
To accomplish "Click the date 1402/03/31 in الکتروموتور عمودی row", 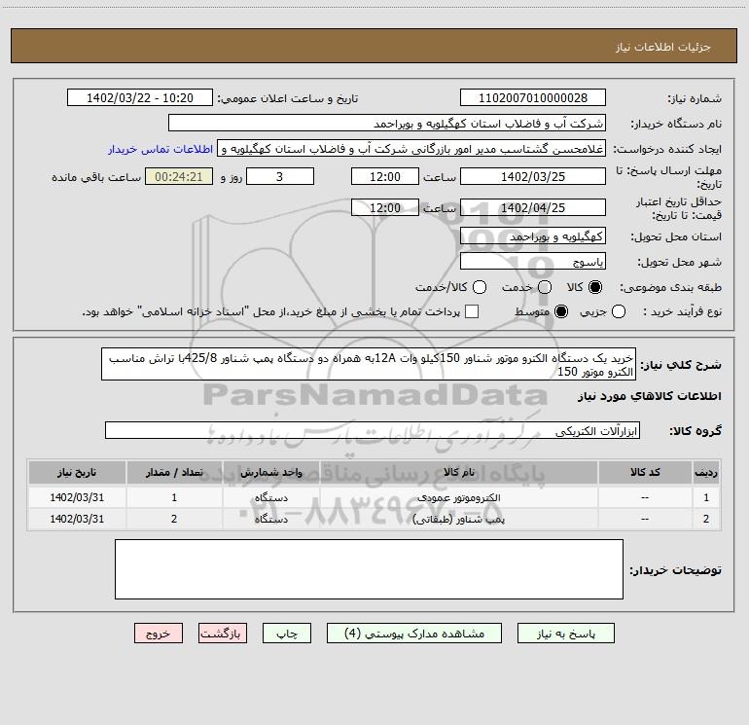I will point(77,497).
